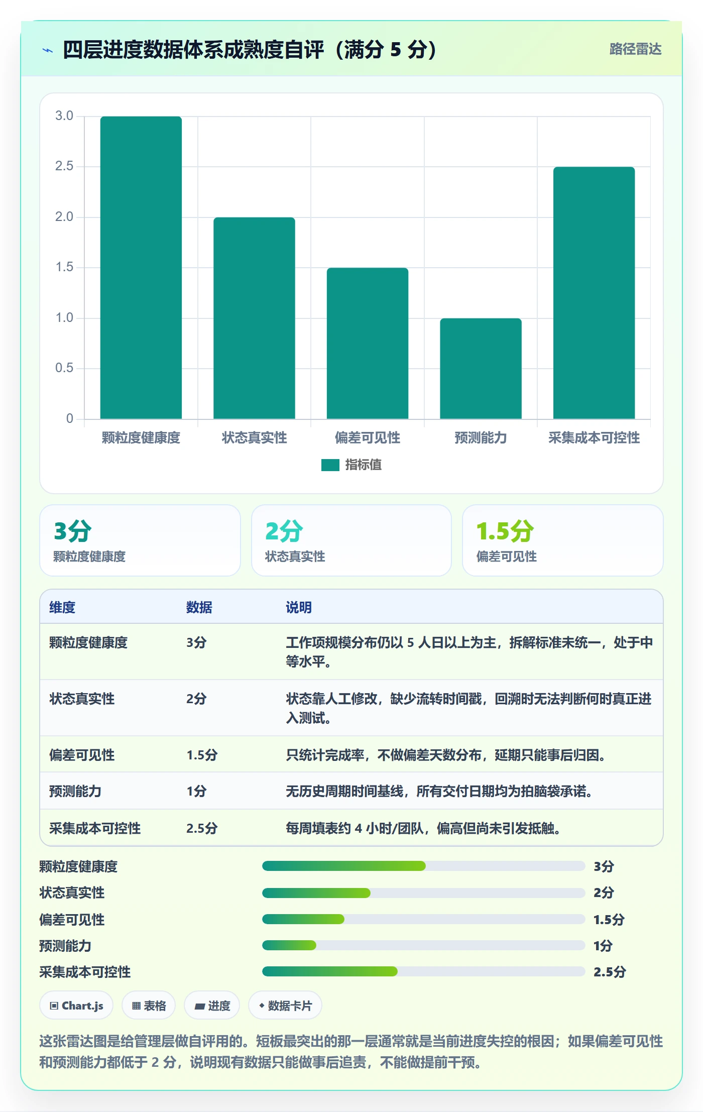
Task: Toggle the 指标值 legend color swatch
Action: tap(330, 465)
